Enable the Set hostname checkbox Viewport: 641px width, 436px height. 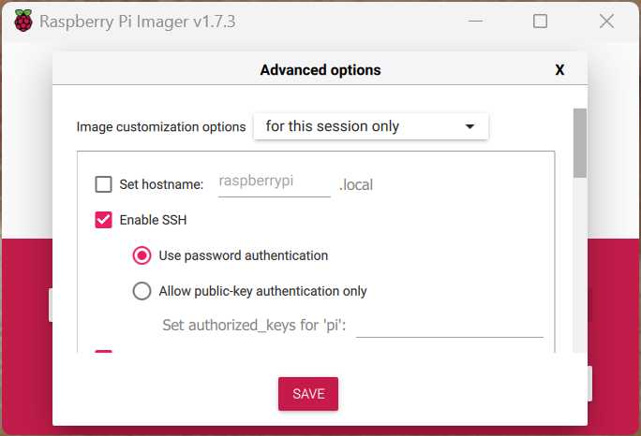tap(103, 184)
